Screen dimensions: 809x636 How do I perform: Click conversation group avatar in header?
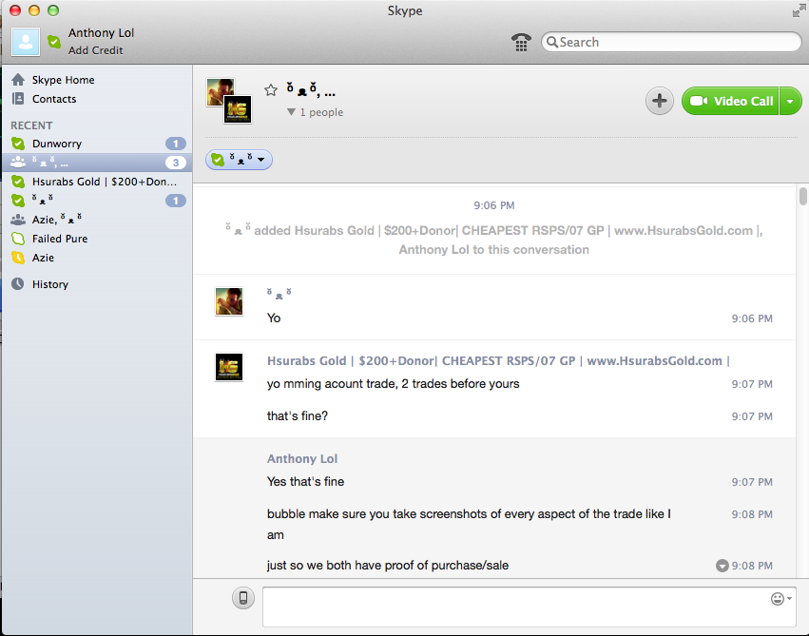pyautogui.click(x=229, y=101)
